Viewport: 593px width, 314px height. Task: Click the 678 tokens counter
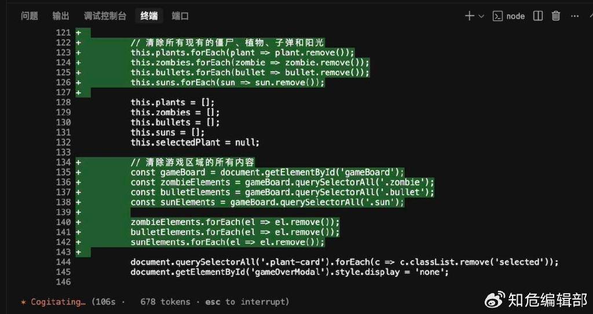(x=165, y=302)
